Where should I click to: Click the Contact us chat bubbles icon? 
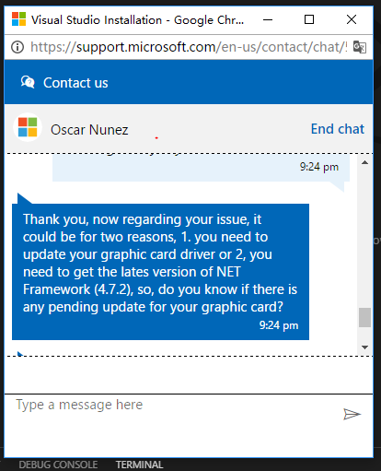pyautogui.click(x=28, y=82)
